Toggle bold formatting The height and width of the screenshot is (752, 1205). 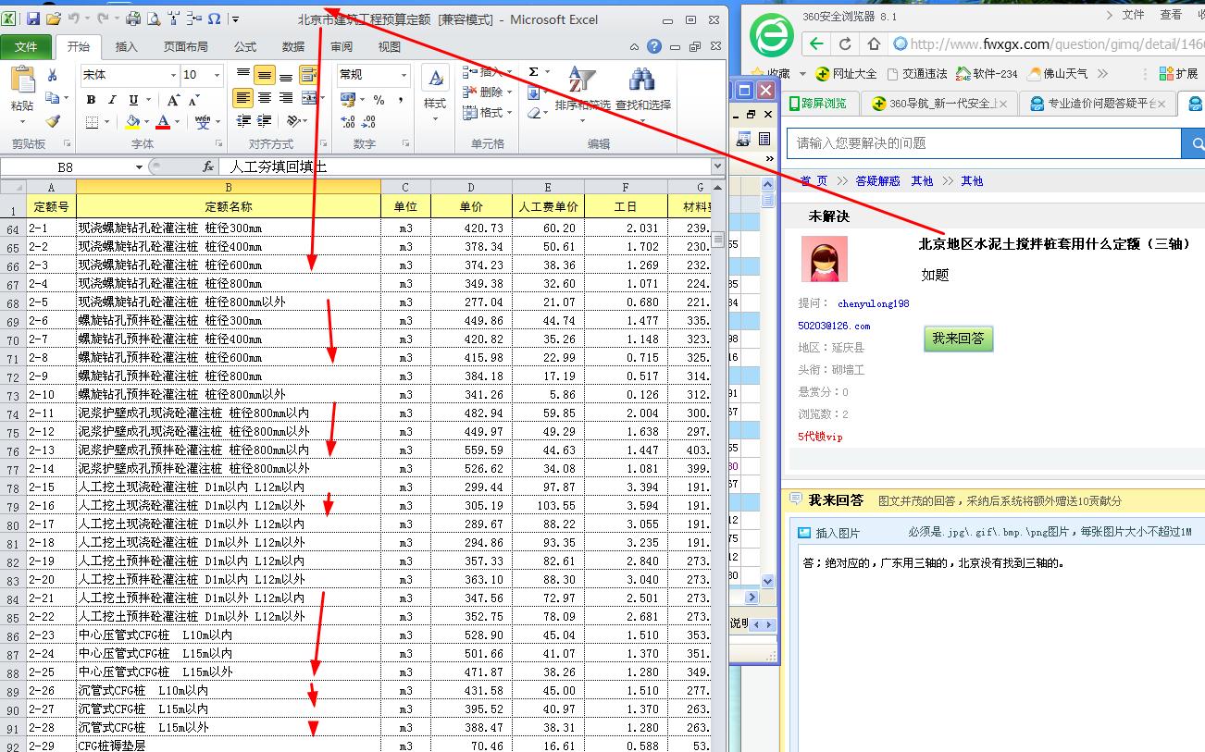(91, 100)
